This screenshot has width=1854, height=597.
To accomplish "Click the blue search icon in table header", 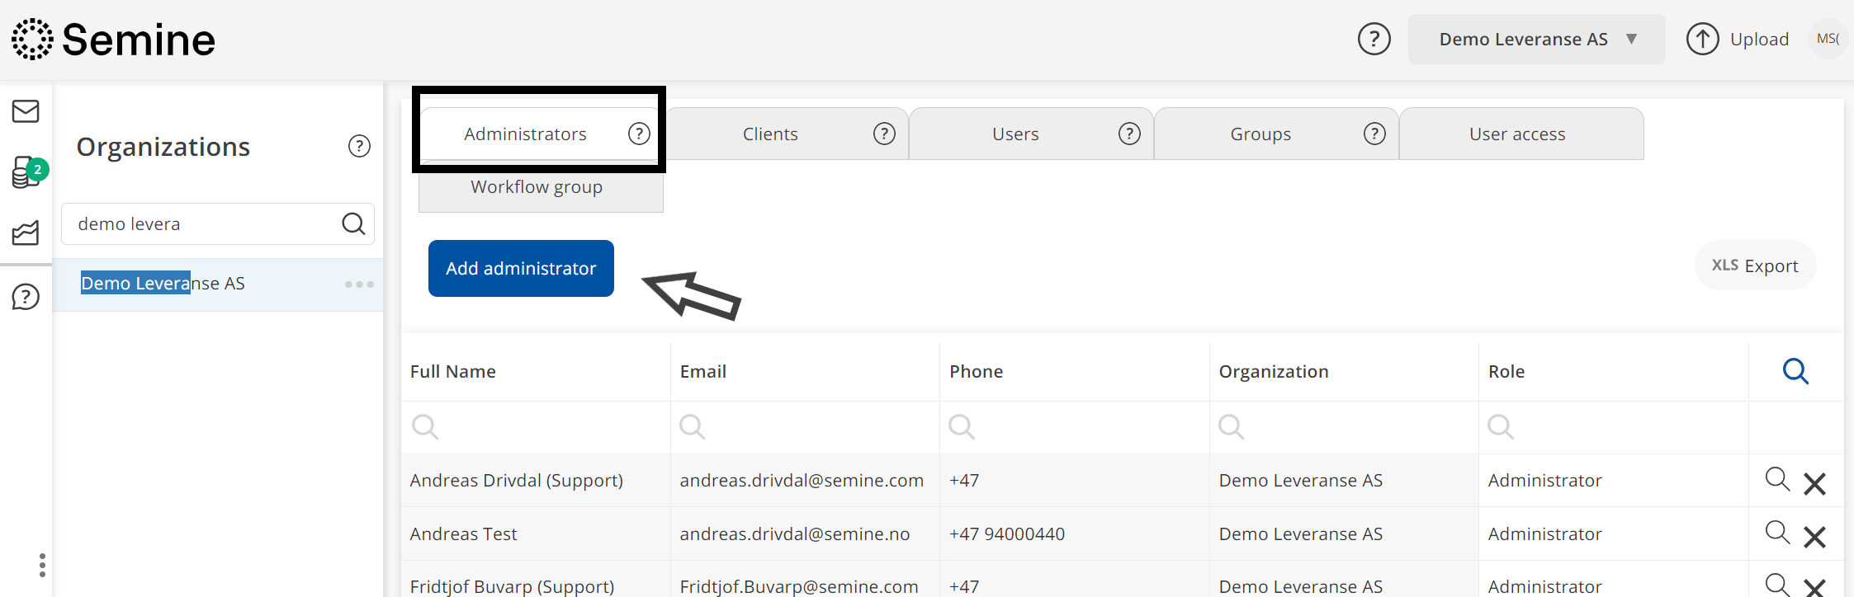I will tap(1795, 371).
